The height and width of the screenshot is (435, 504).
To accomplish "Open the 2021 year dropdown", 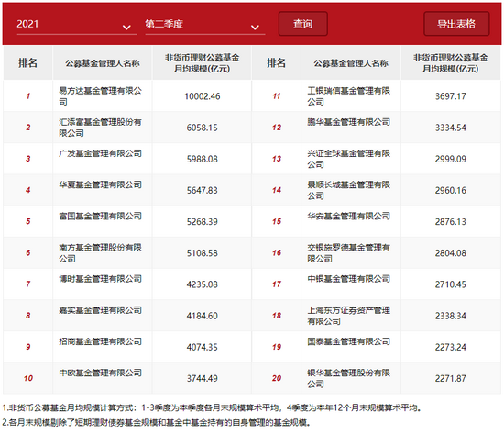I will pyautogui.click(x=76, y=24).
